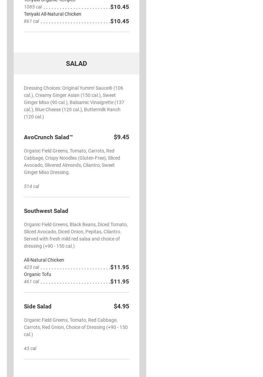Image resolution: width=263 pixels, height=377 pixels.
Task: Click the $11.95 price for Organic Tofu
Action: click(120, 281)
